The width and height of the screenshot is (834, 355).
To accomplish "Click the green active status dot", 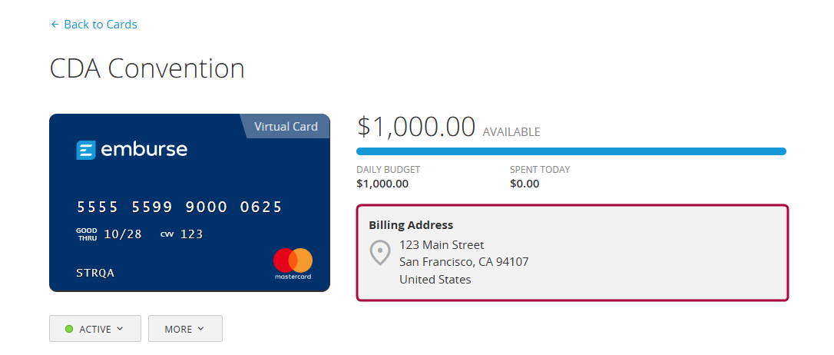I will (x=69, y=329).
